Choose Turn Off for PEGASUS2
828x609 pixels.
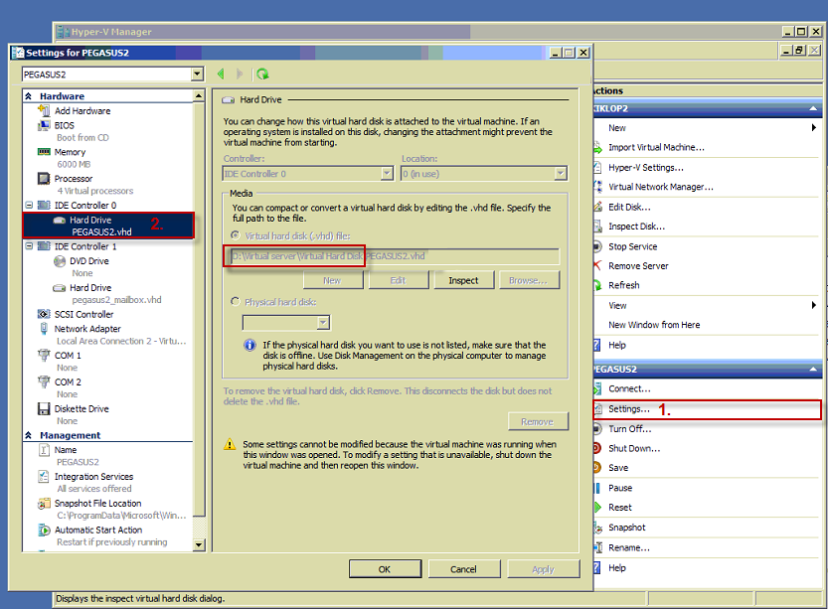630,428
